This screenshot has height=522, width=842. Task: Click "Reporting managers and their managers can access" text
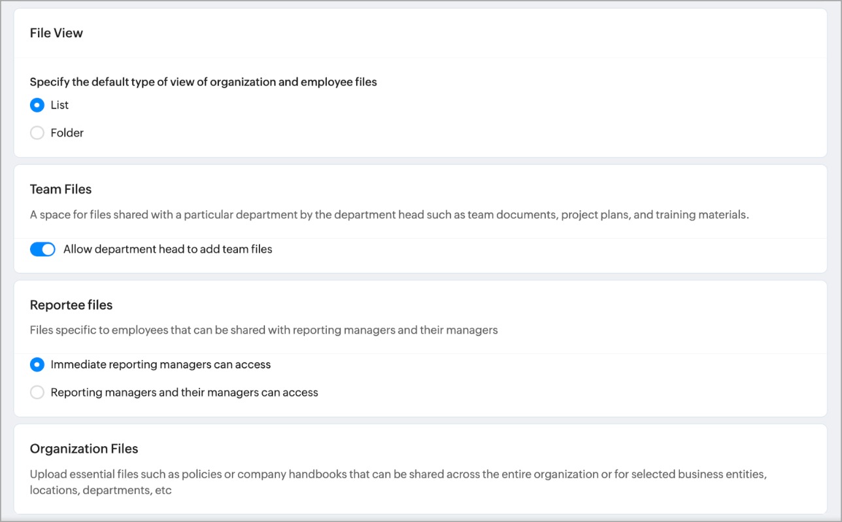pyautogui.click(x=184, y=392)
